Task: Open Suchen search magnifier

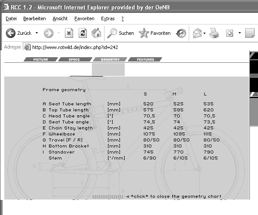Action: pyautogui.click(x=112, y=33)
